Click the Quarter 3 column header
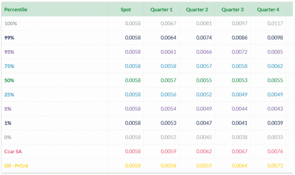295x175 pixels. (x=232, y=9)
